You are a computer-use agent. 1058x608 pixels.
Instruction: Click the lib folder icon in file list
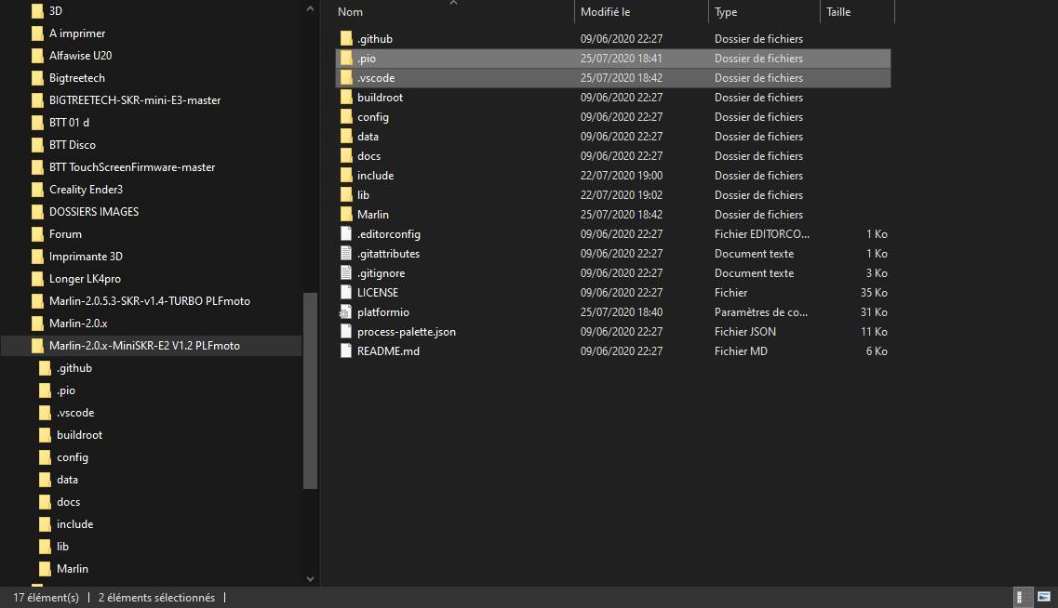[346, 195]
